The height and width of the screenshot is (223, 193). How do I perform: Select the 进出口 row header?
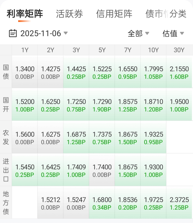coord(6,170)
